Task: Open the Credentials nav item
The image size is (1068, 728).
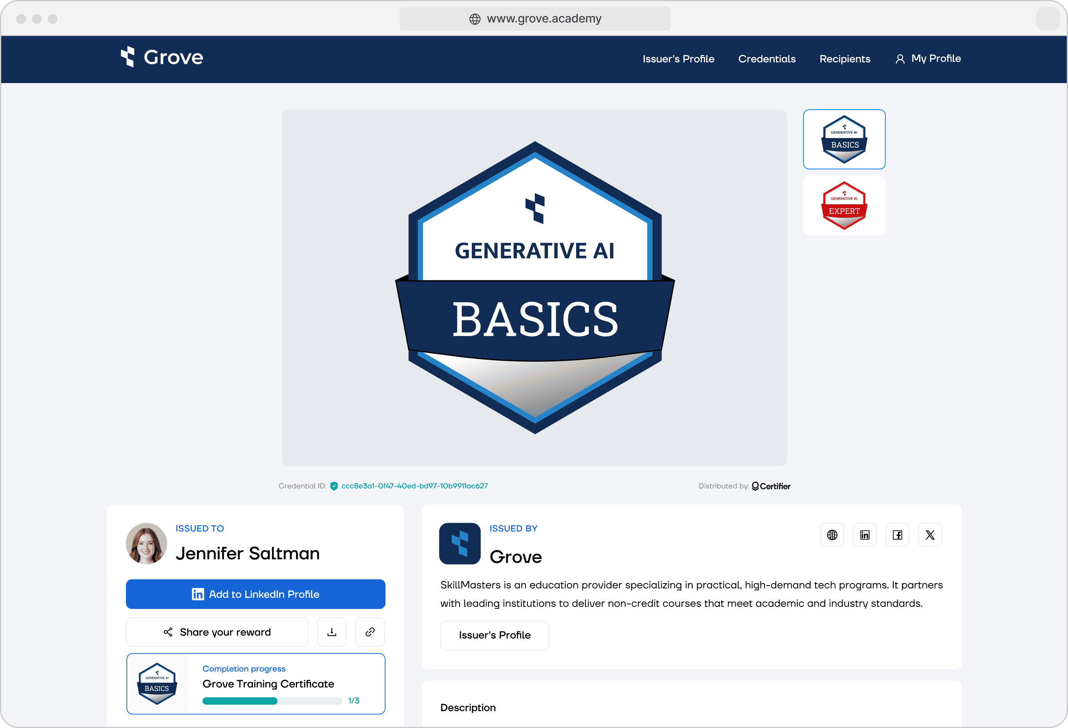Action: 766,59
